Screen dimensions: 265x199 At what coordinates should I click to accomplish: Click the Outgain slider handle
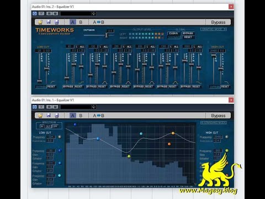107,35
